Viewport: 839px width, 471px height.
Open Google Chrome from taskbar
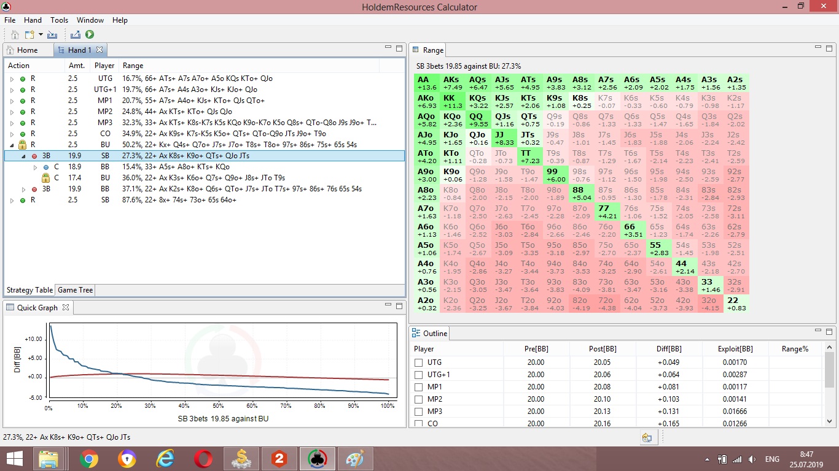[89, 459]
